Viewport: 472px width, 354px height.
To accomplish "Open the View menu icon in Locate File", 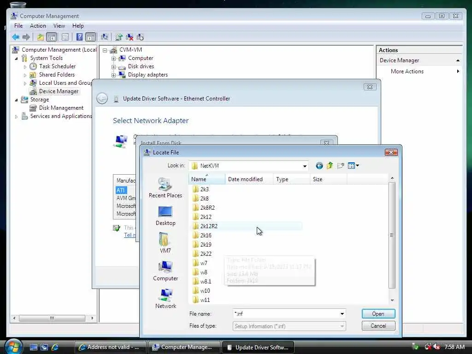I will pos(353,165).
